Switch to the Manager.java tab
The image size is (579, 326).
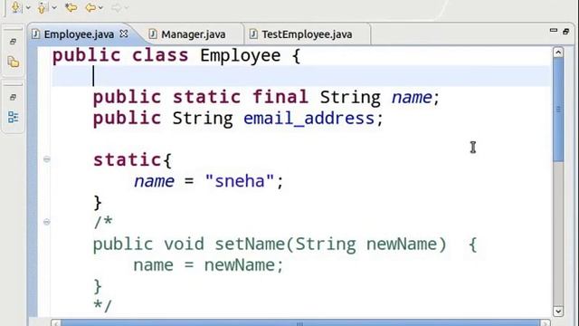click(193, 34)
